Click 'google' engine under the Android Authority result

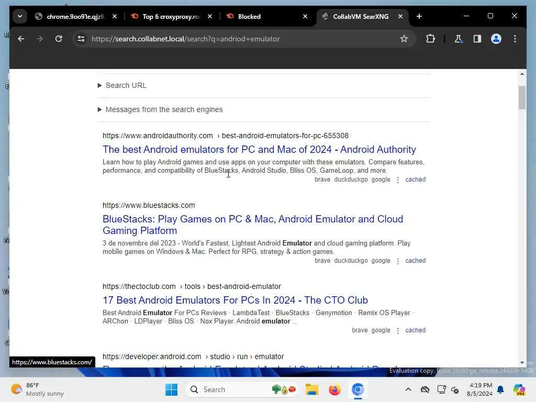coord(381,180)
